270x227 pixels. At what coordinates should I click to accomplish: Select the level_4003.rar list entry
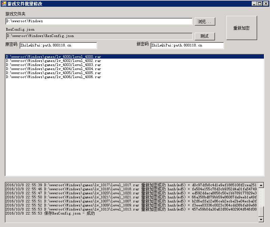[x=134, y=65]
